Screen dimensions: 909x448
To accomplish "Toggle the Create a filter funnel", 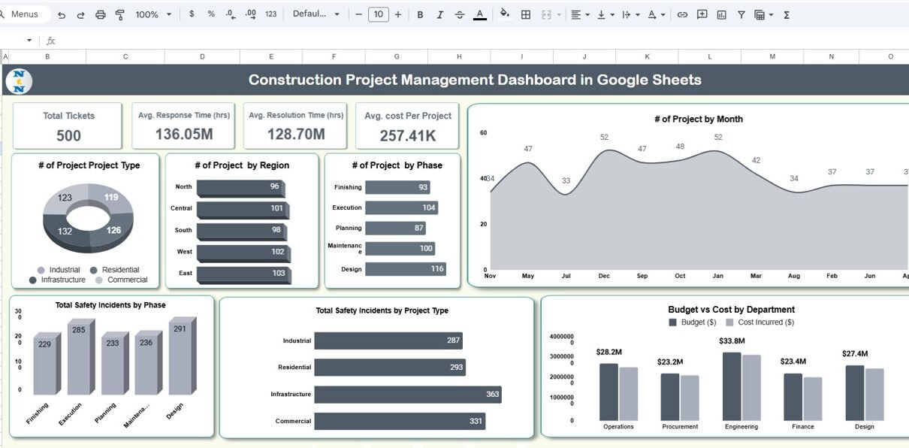I will click(741, 14).
